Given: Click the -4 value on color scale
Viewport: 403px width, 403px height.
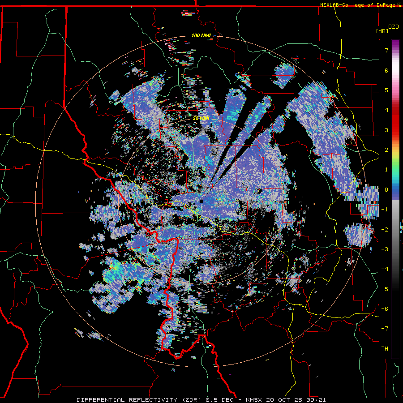Looking at the screenshot, I should 385,269.
